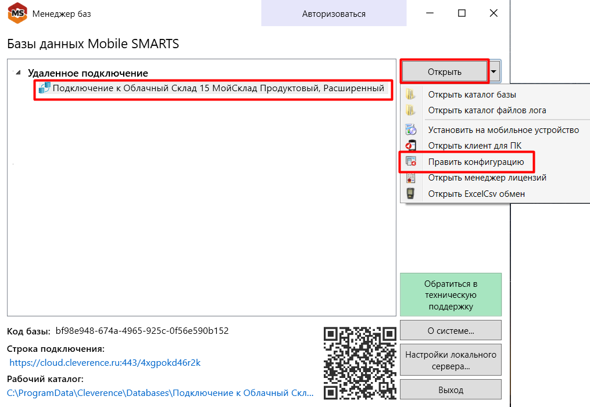Close the Менеджер баз window
Screen dimensions: 590x407
494,13
